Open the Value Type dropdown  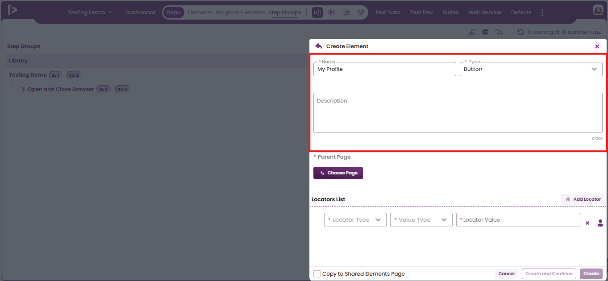(421, 220)
